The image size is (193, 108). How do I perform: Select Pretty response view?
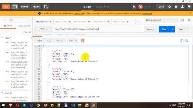(40, 41)
